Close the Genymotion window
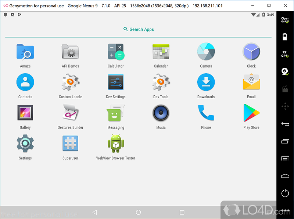The image size is (294, 219). coord(285,6)
